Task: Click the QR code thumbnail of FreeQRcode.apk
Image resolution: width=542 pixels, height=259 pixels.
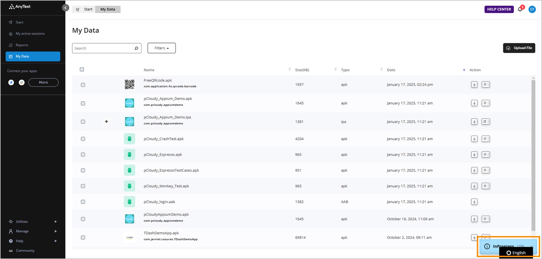Action: [130, 84]
